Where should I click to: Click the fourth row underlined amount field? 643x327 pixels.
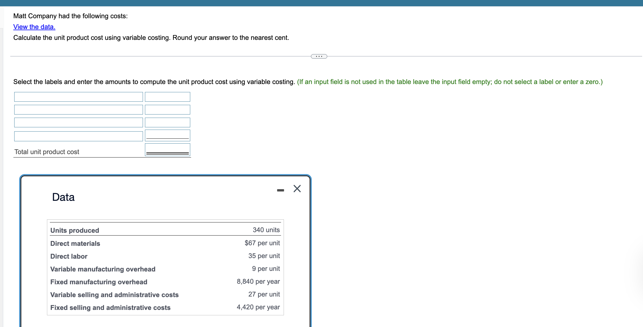167,135
